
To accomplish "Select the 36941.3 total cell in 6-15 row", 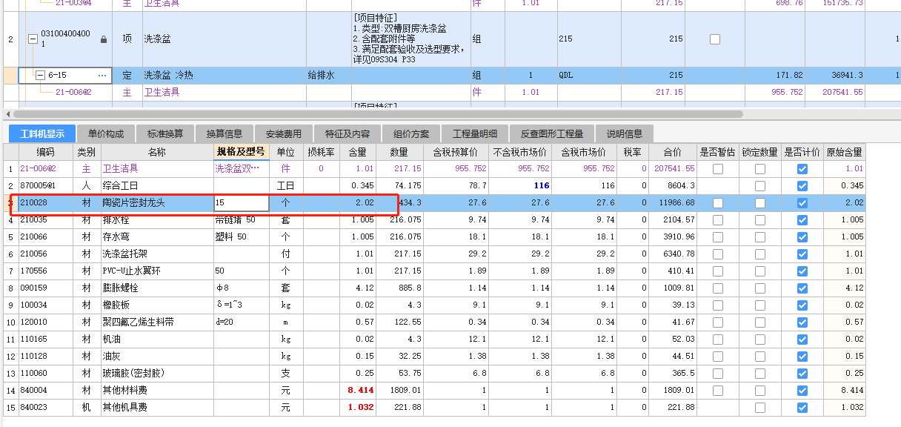I will click(836, 75).
